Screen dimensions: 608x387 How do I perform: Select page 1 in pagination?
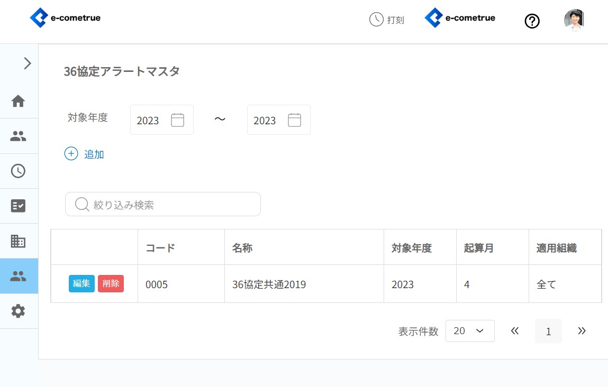click(548, 331)
